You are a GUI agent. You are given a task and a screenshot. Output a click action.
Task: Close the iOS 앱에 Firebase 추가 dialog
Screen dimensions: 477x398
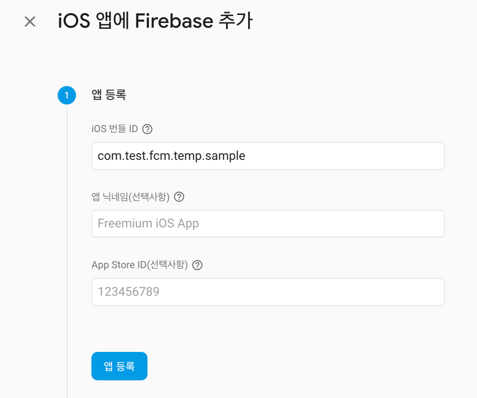point(30,22)
